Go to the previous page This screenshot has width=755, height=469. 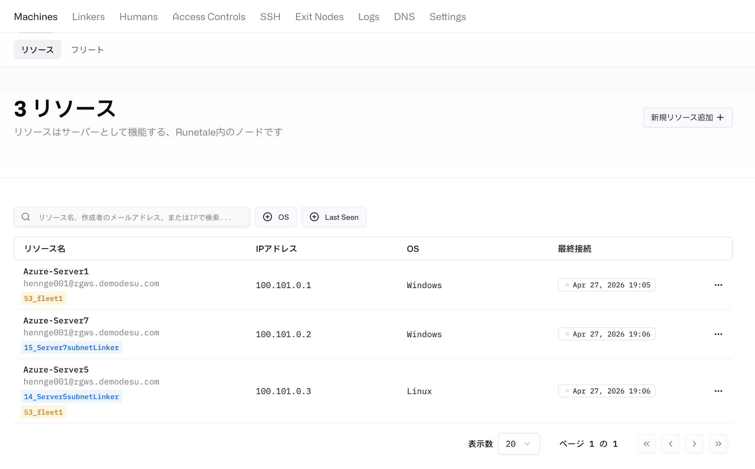pos(670,444)
